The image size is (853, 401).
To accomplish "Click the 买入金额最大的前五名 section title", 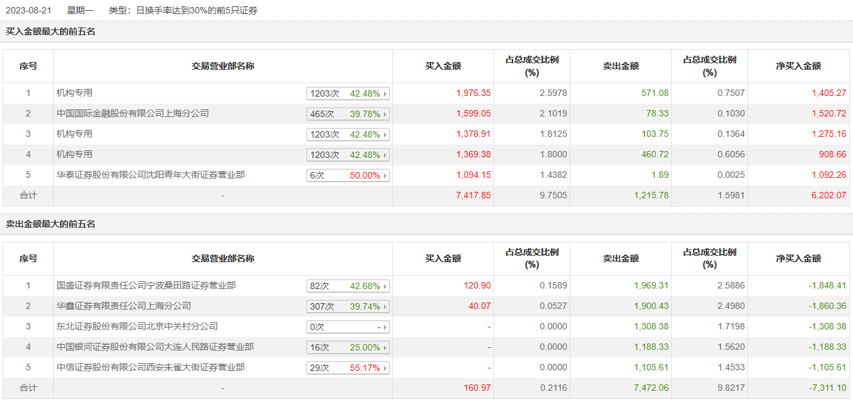I will tap(51, 31).
